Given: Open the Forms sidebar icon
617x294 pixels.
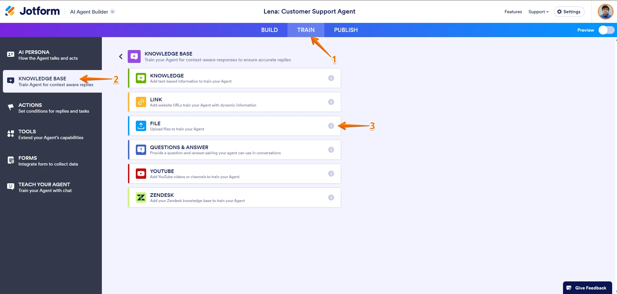Looking at the screenshot, I should [11, 159].
